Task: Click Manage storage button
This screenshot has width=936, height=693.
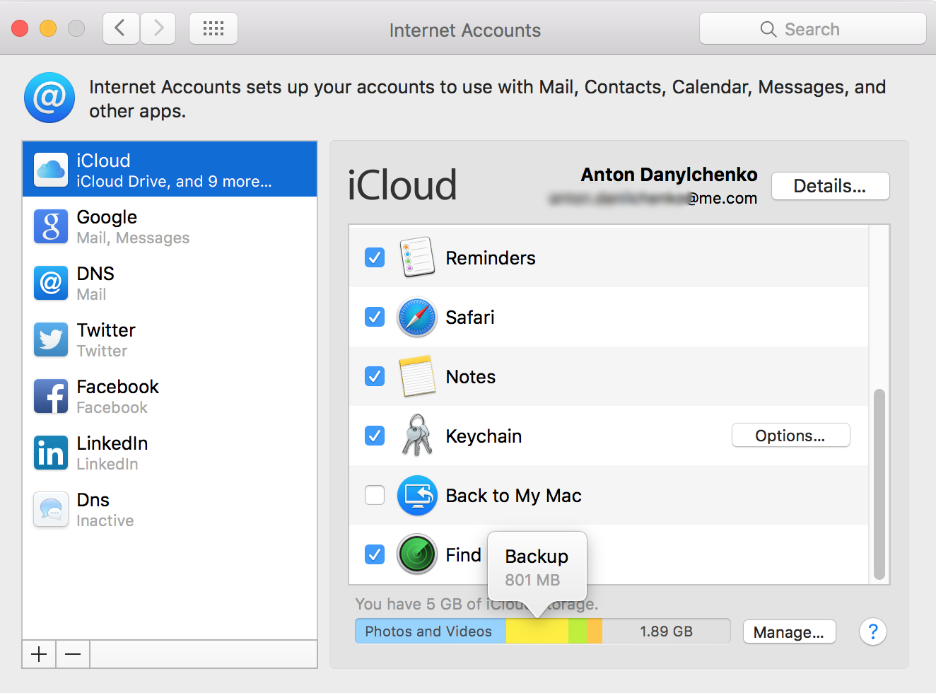Action: pos(789,632)
